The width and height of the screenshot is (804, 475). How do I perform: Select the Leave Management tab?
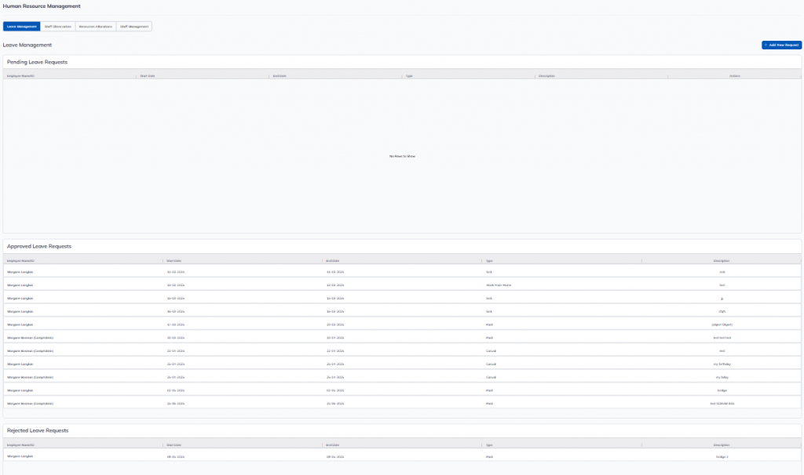pos(22,27)
